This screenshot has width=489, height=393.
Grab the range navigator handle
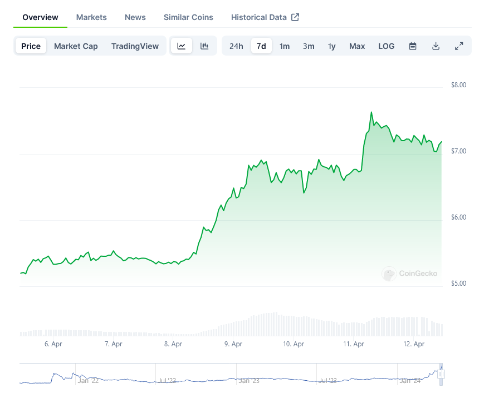[441, 374]
